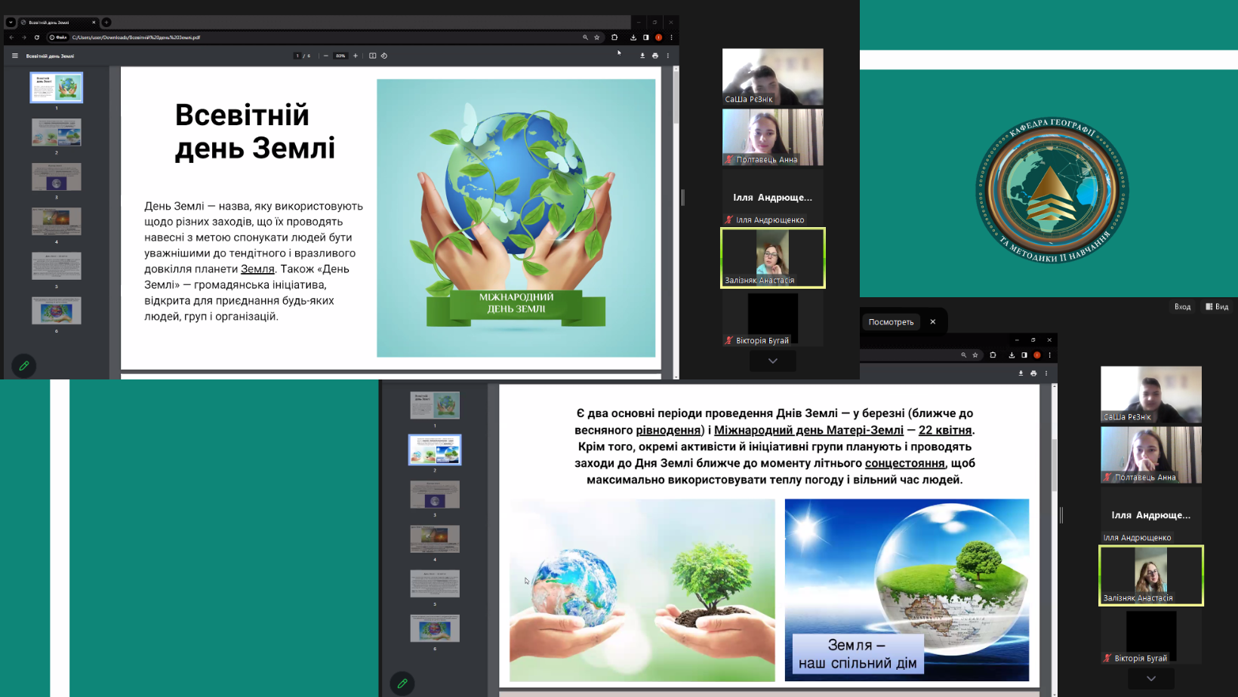Open the PDF sidebar hamburger menu
This screenshot has width=1238, height=697.
[14, 56]
